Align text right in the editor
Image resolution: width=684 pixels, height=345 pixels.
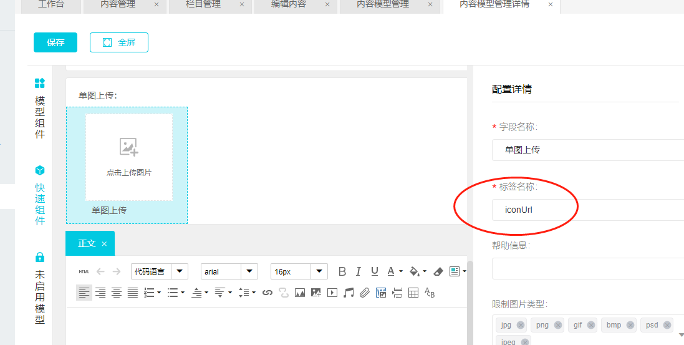tap(100, 293)
